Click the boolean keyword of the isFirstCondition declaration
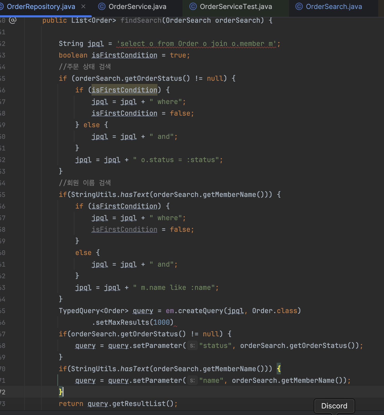384x415 pixels. (73, 55)
